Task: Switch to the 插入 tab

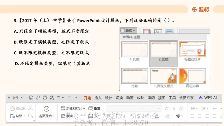Action: (x=98, y=98)
